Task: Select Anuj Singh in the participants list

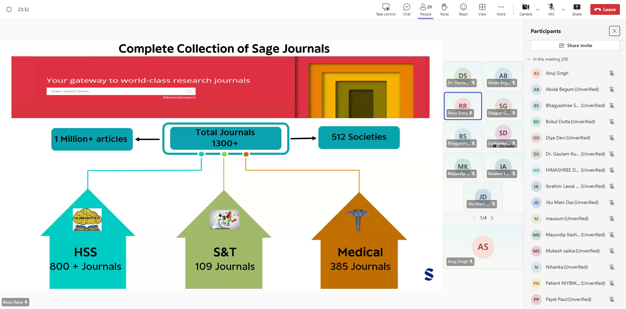Action: (557, 73)
